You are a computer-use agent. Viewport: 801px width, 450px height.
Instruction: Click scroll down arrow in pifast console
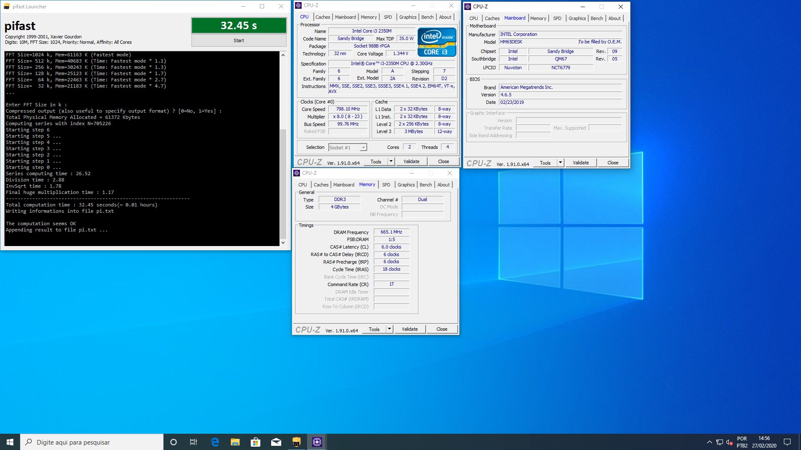click(x=283, y=242)
